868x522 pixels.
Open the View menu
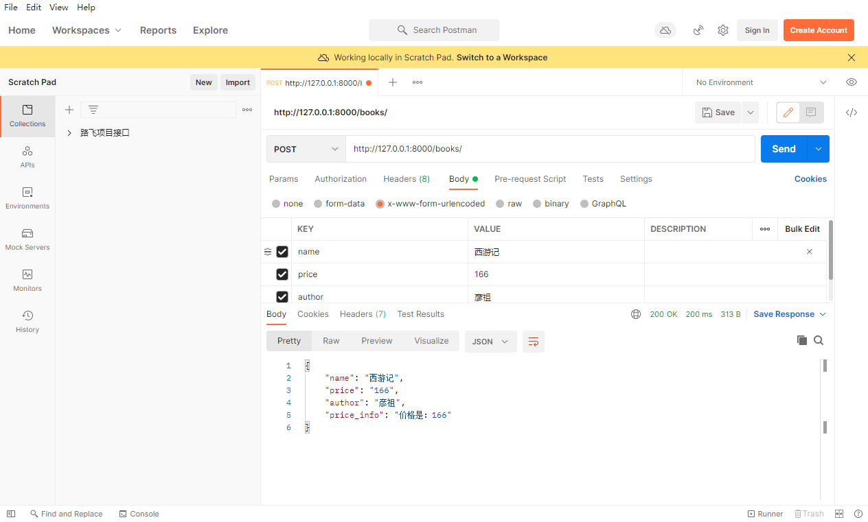[x=59, y=8]
